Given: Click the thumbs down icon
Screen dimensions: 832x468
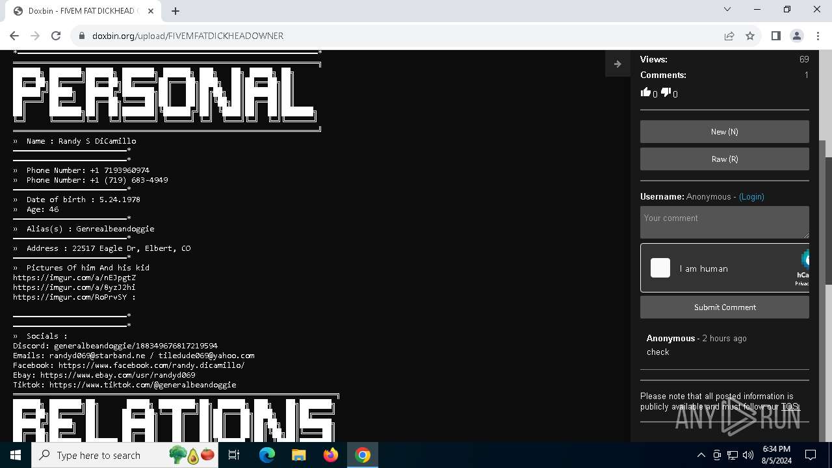Looking at the screenshot, I should (666, 92).
